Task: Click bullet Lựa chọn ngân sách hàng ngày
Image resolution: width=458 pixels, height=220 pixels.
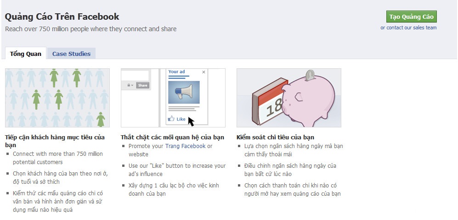Action: (x=294, y=150)
